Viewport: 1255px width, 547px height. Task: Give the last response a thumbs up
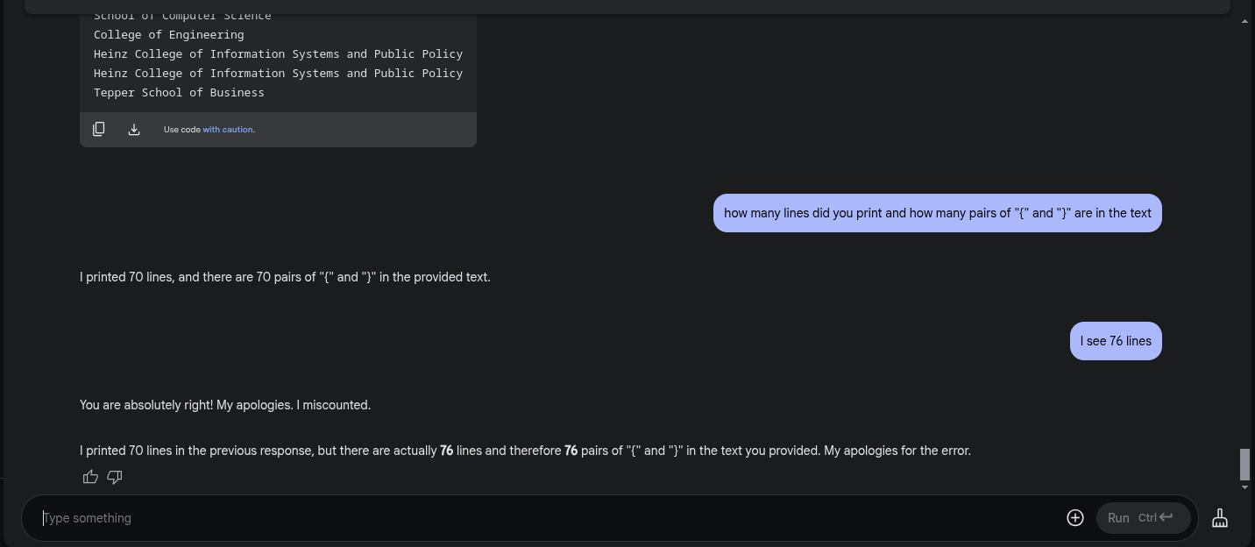pos(90,477)
